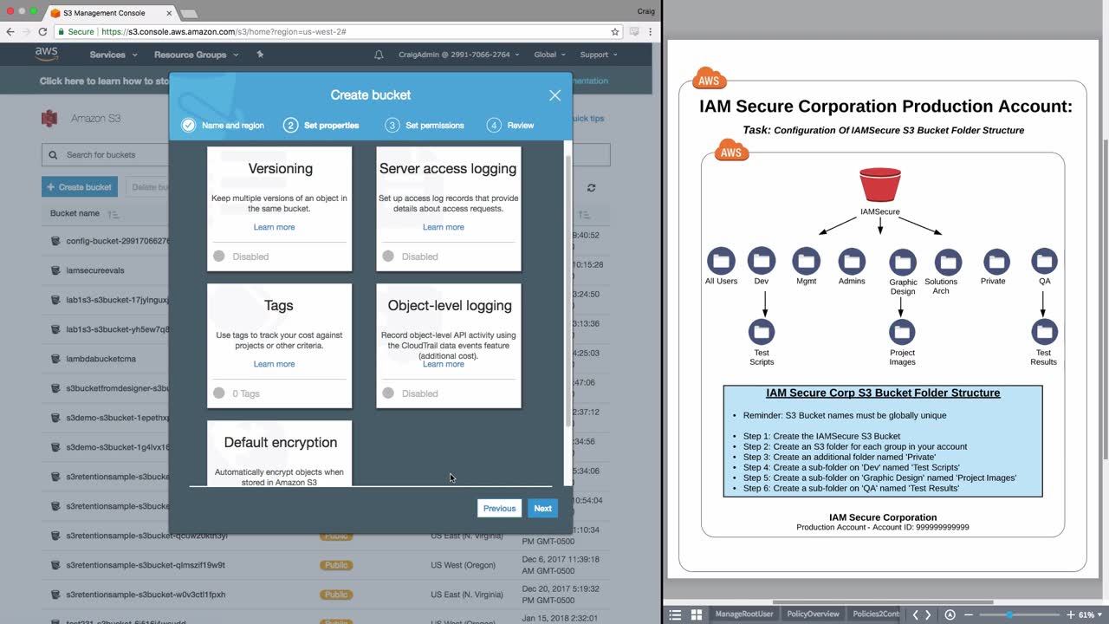
Task: Switch to the Policies2Cont page tab
Action: [876, 614]
